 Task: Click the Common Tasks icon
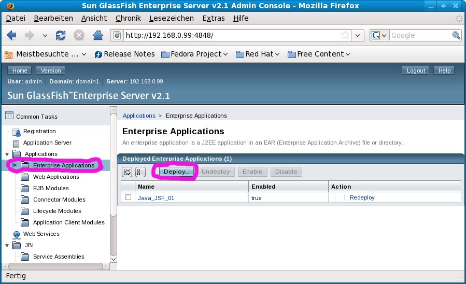[9, 116]
